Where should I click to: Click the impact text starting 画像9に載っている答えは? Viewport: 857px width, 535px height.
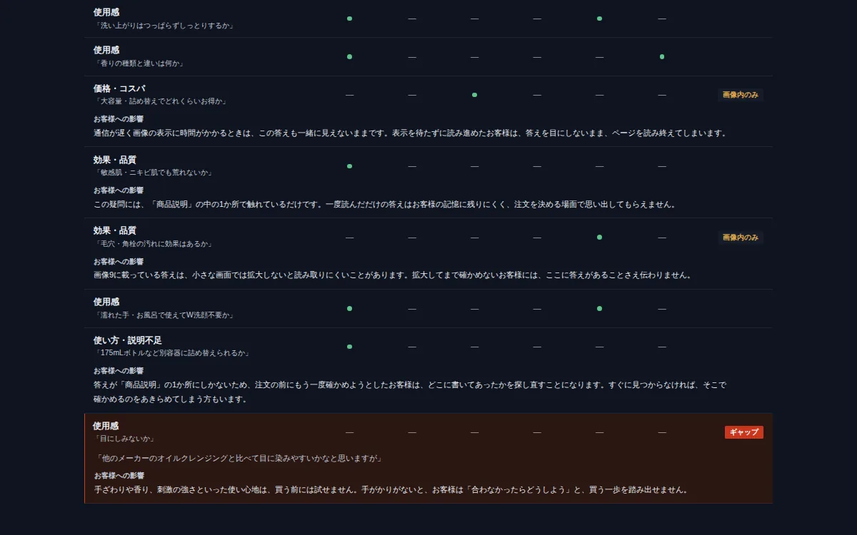pyautogui.click(x=393, y=275)
